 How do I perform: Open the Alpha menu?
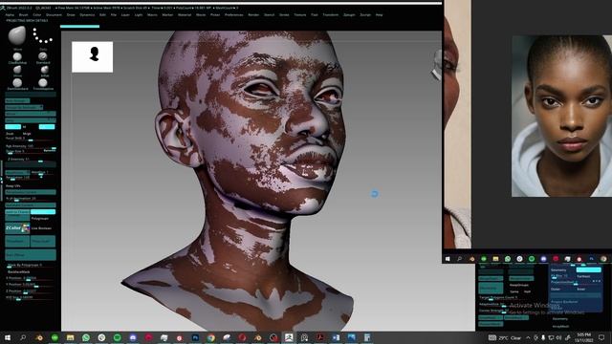[x=10, y=15]
